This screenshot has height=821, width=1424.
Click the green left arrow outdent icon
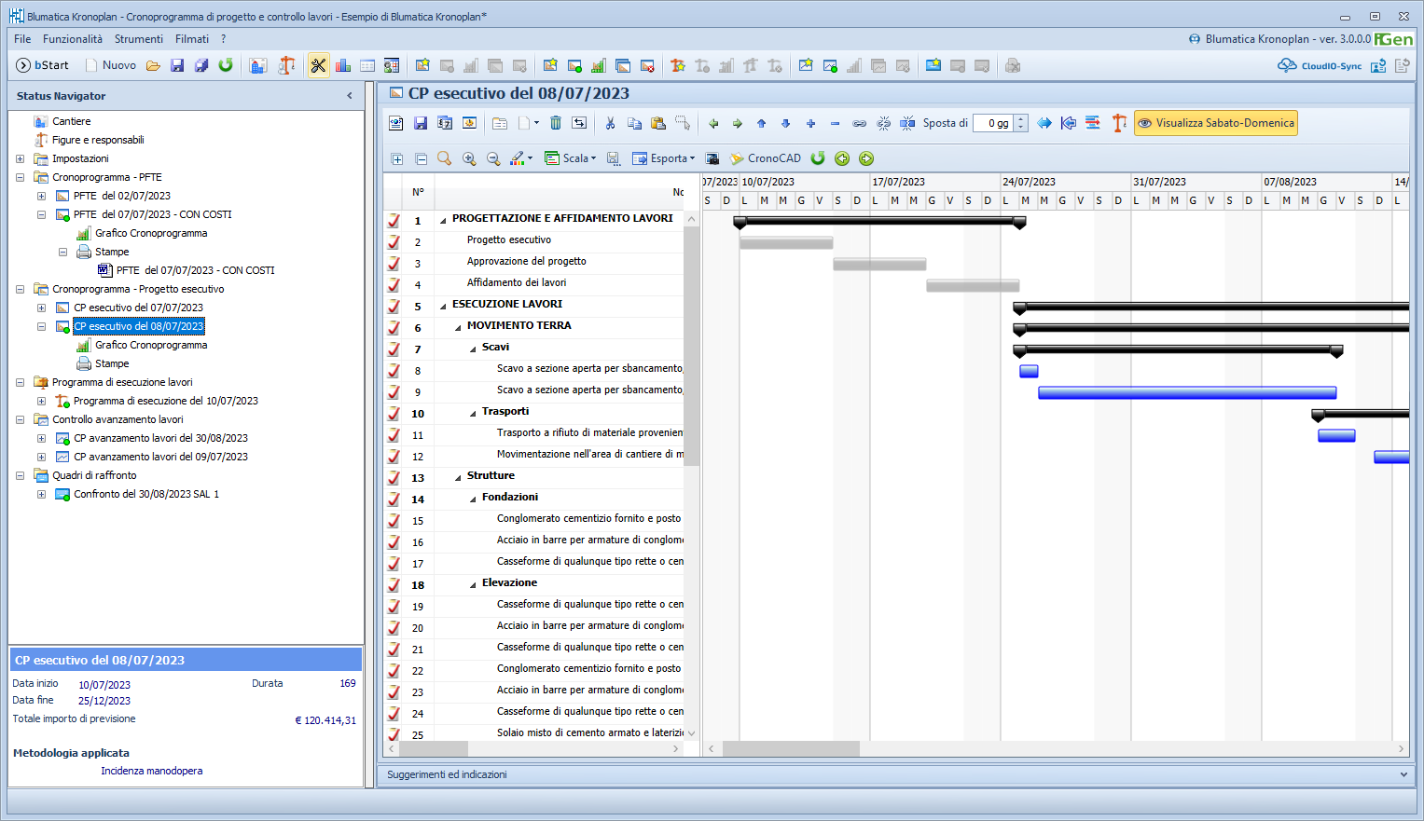tap(713, 123)
